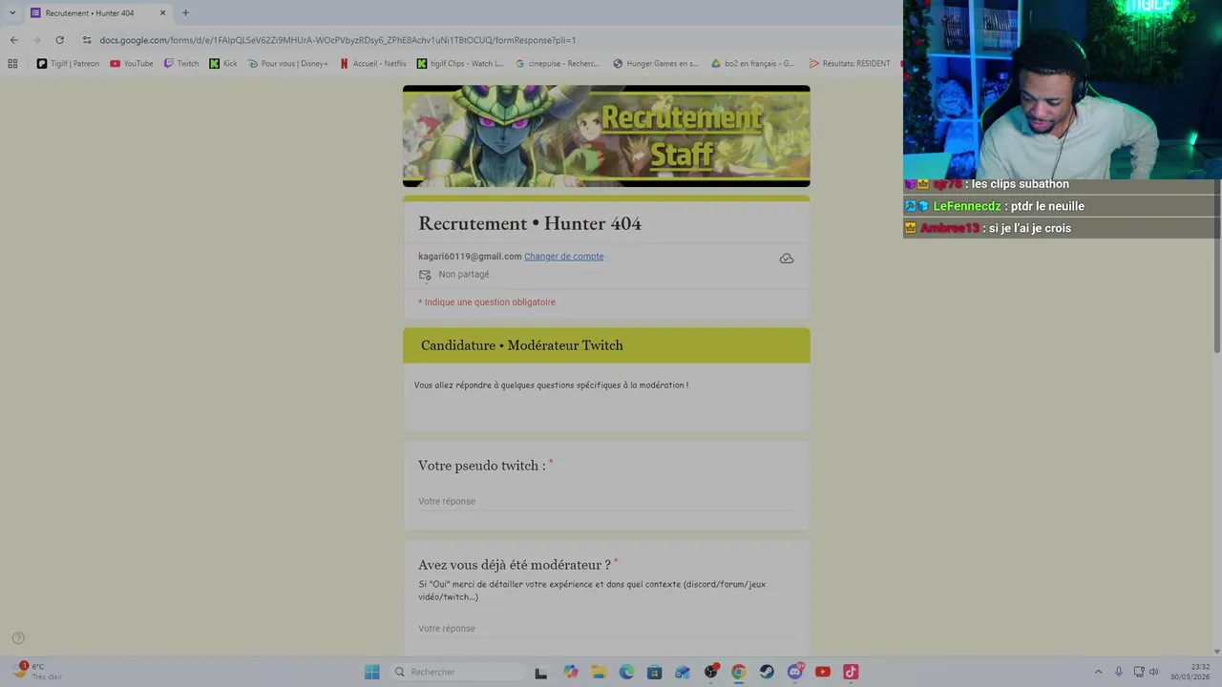
Task: Open a new browser tab
Action: [185, 12]
